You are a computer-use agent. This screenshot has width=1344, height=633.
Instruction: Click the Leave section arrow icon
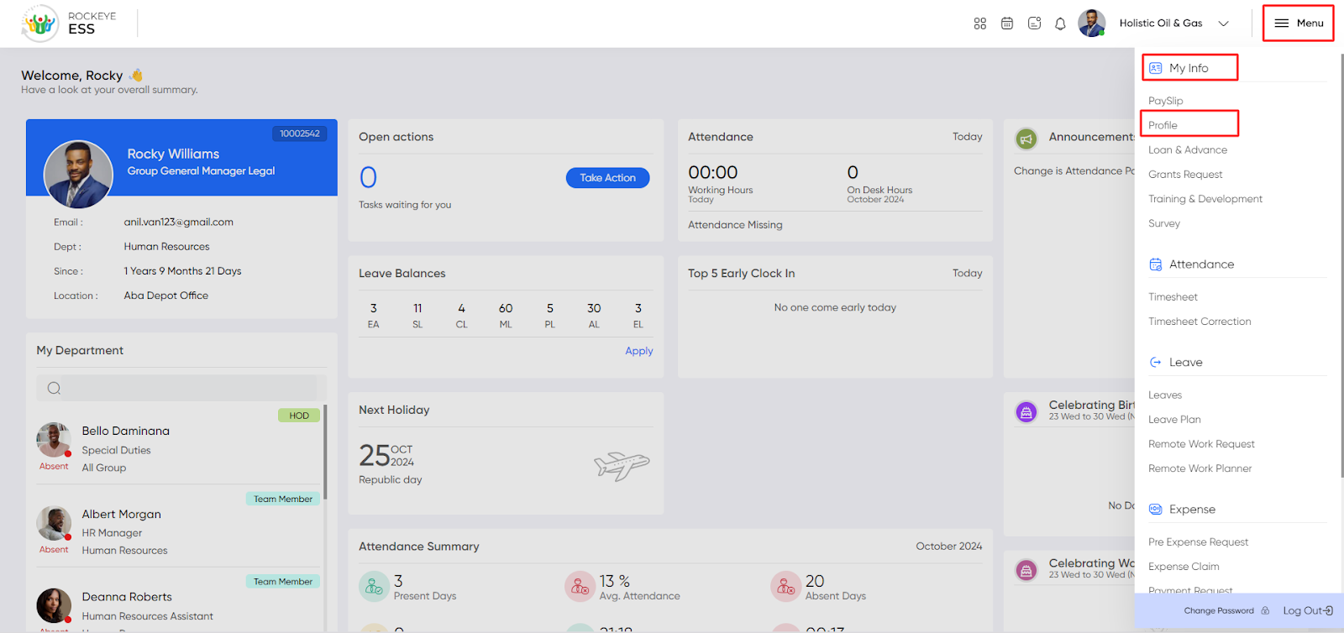[1156, 363]
